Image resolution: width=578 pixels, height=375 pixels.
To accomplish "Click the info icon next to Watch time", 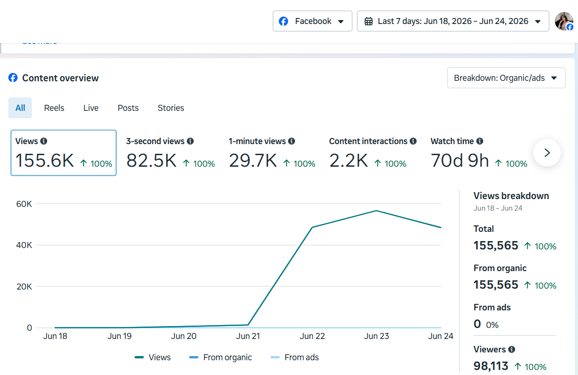I will tap(480, 141).
